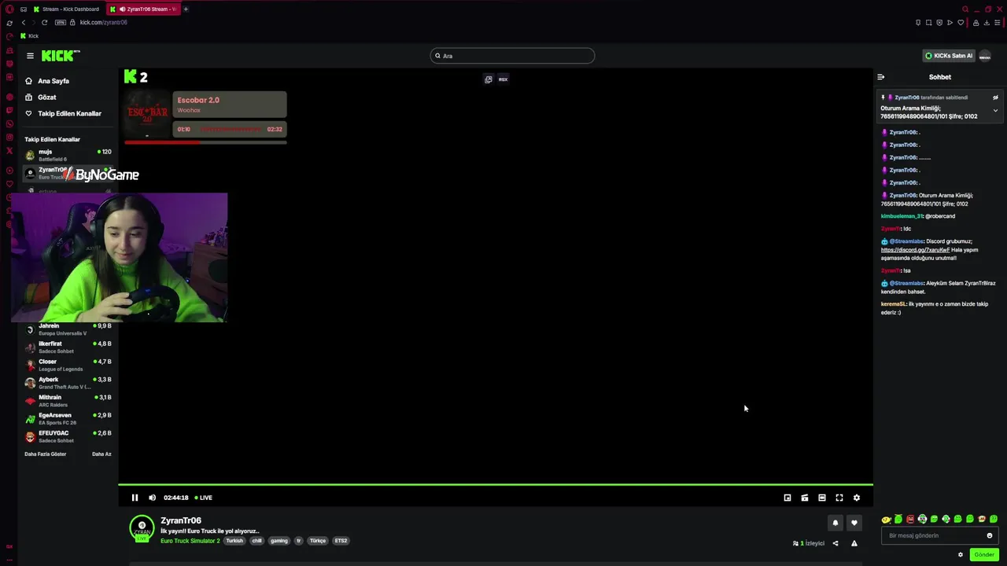Open the emoji picker in message box
This screenshot has width=1007, height=566.
pos(990,535)
